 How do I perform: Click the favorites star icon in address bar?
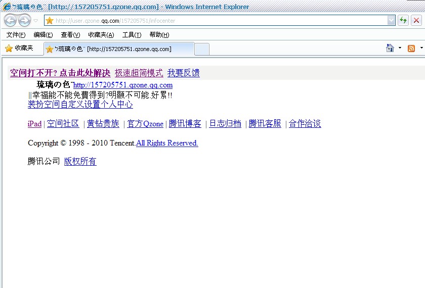(50, 21)
